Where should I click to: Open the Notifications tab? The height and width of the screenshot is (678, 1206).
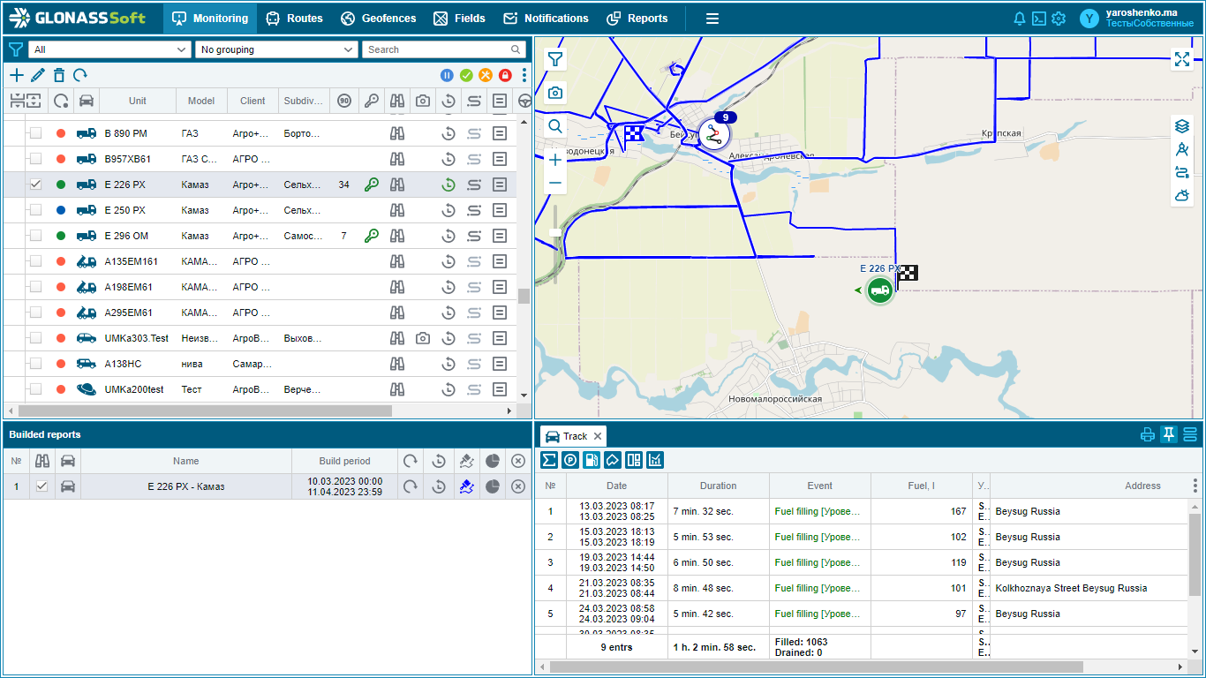click(546, 19)
